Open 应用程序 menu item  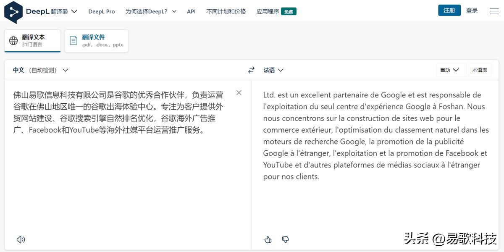click(268, 11)
